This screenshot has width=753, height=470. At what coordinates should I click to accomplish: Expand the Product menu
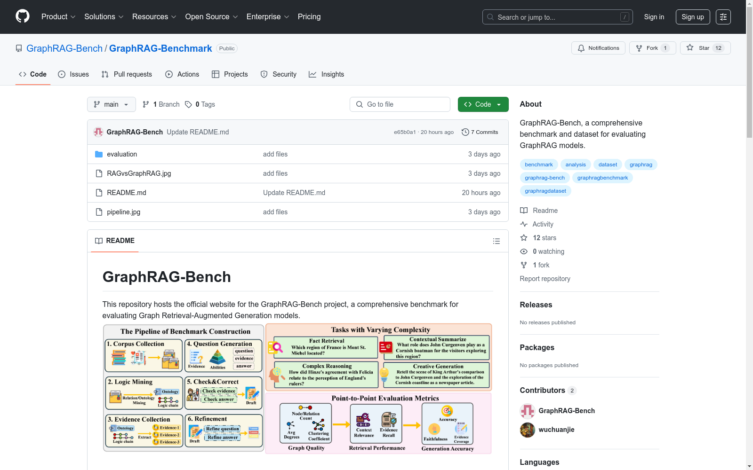(x=58, y=16)
